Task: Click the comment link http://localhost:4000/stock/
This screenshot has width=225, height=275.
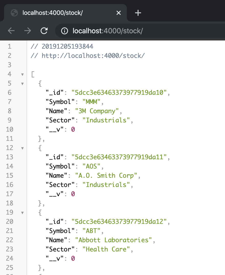Action: pyautogui.click(x=93, y=56)
